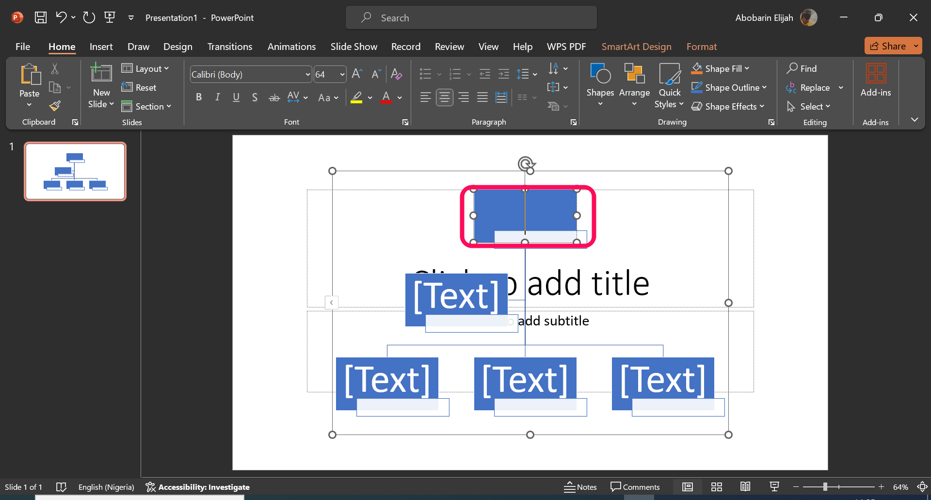Click the Save icon in title bar
Screen dimensions: 931x500
[x=41, y=18]
